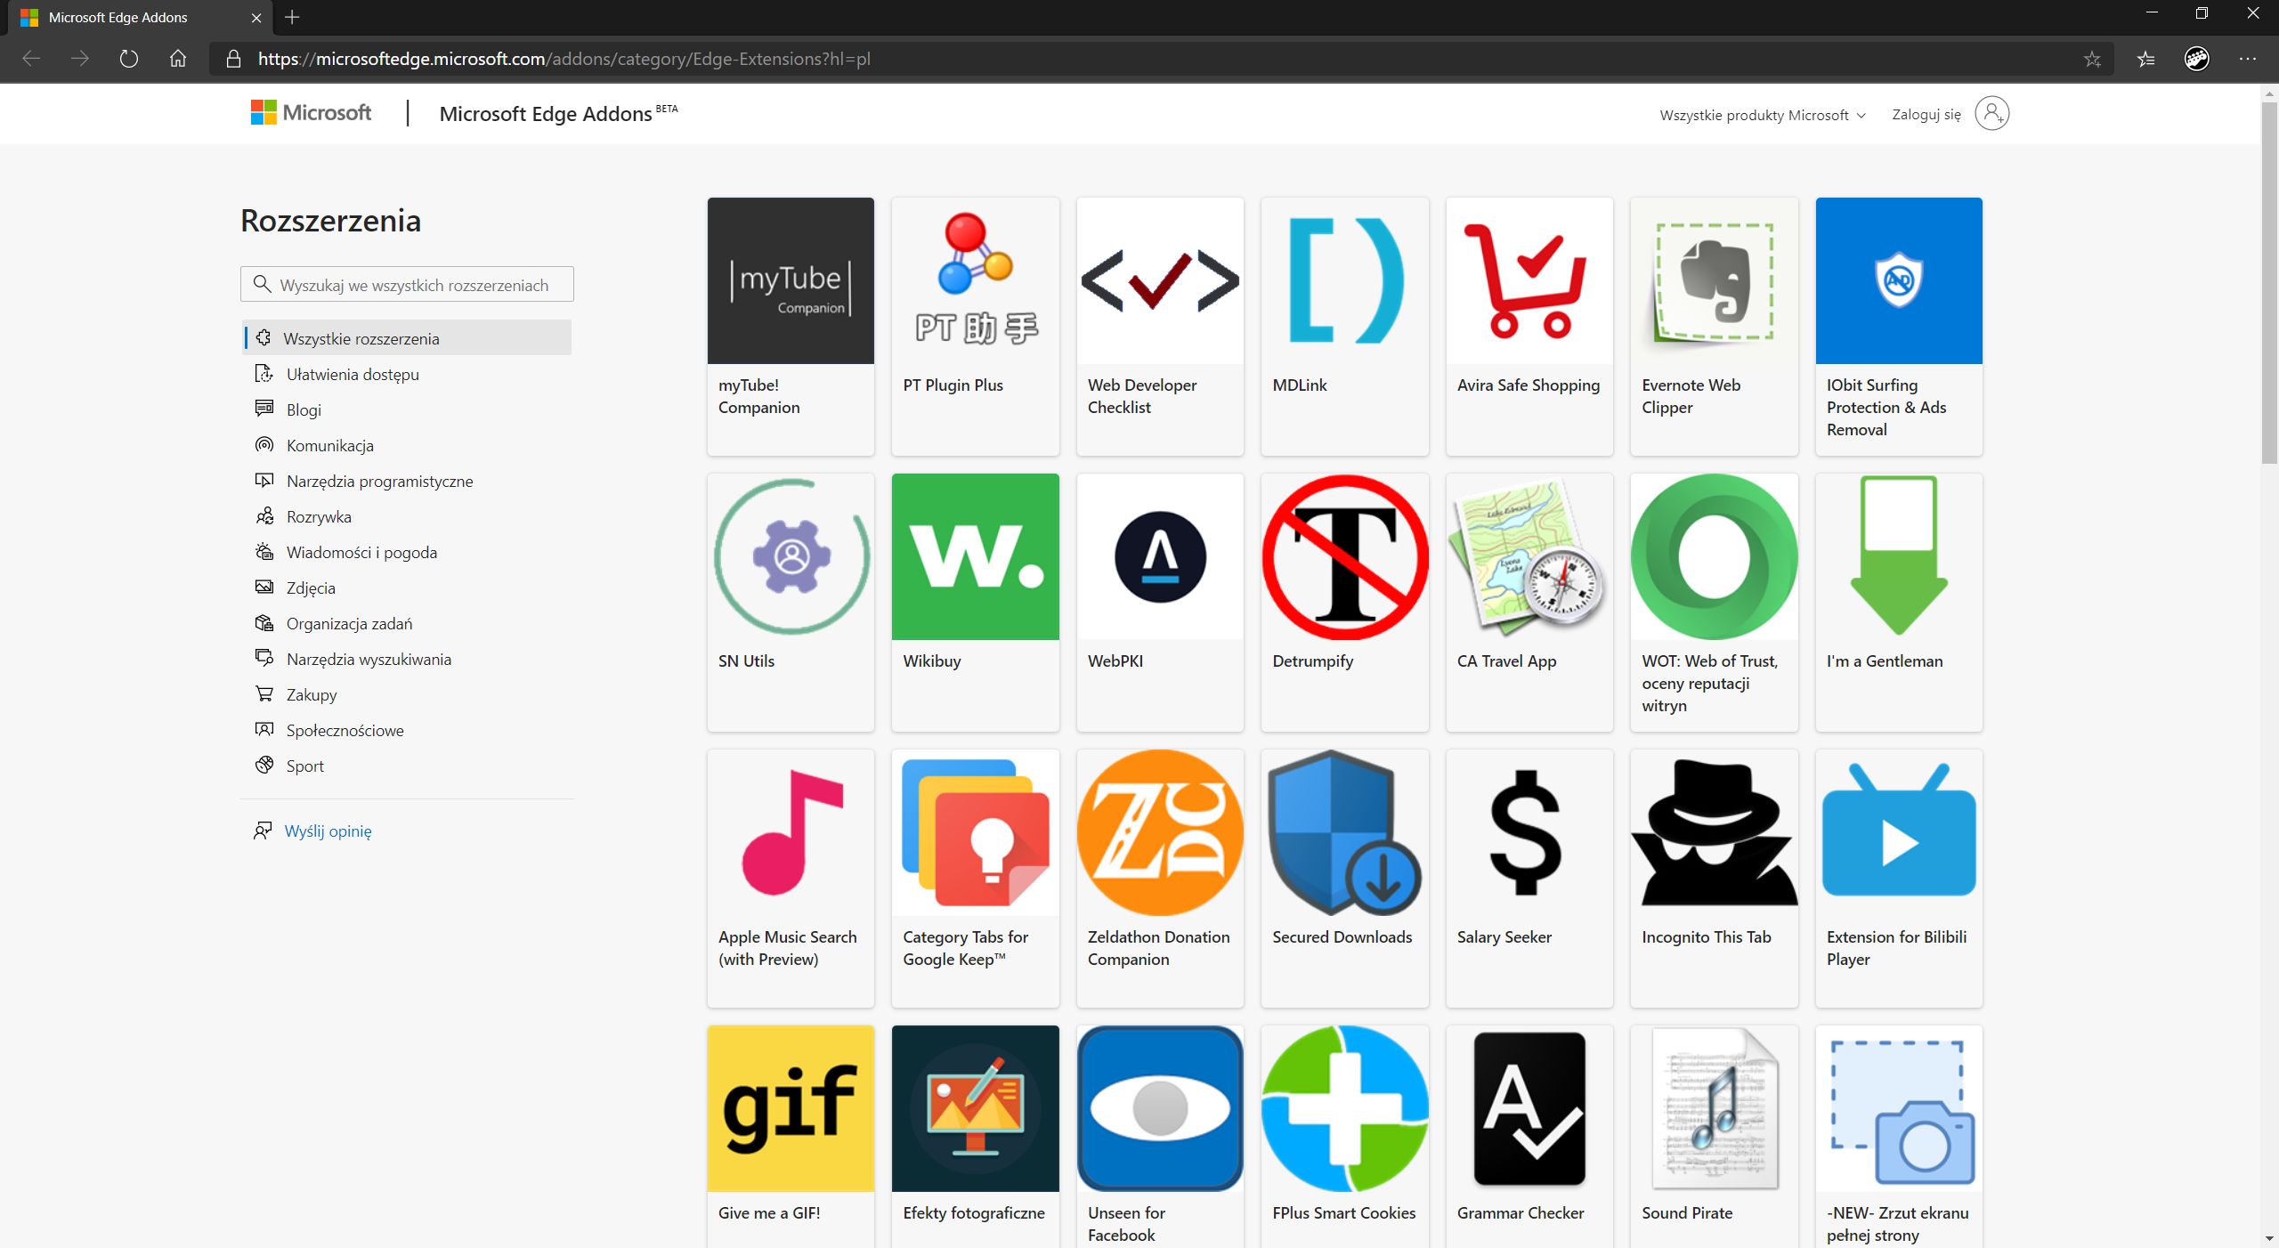Open the Narzędzia programistyczne category

coord(379,481)
